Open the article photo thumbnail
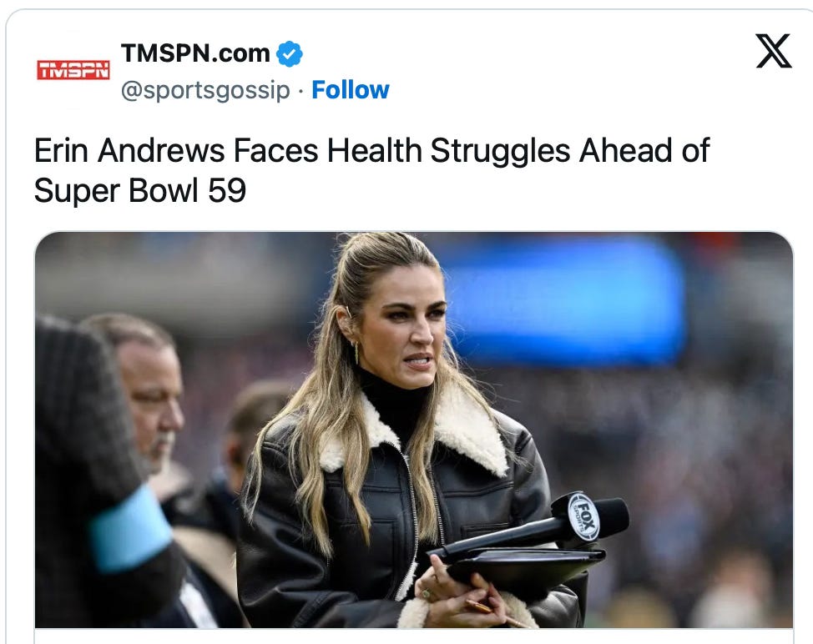Viewport: 813px width, 644px height. click(x=414, y=430)
